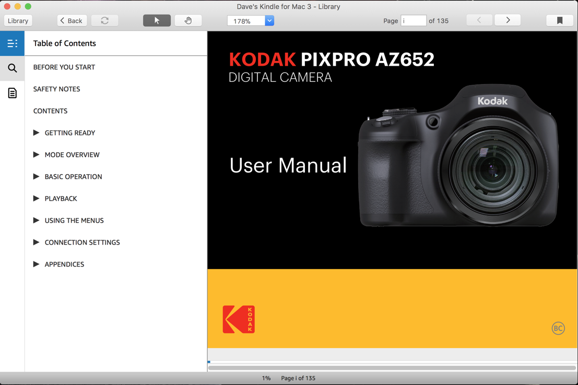The image size is (578, 385).
Task: Click the 'KODAK PIXPRO AZ652' title text
Action: pyautogui.click(x=332, y=59)
